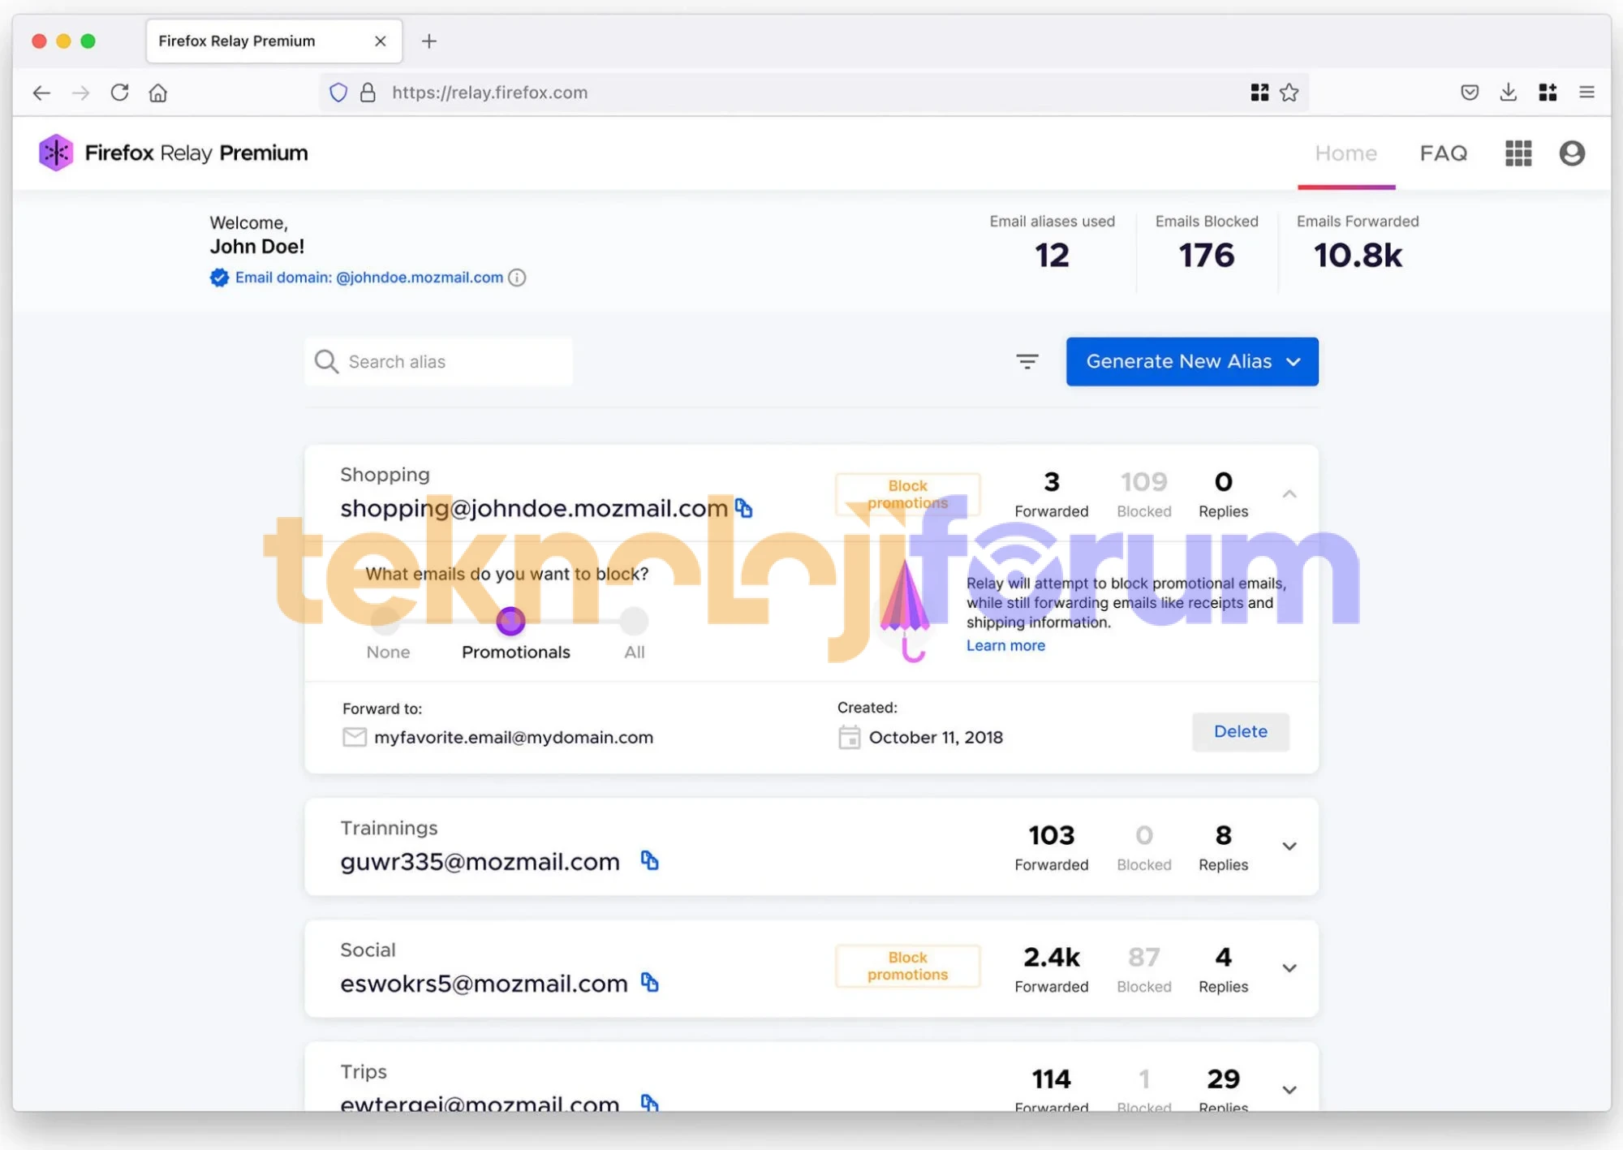Copy the eswokrs5@mozmail.com alias
Screen dimensions: 1623x1150
tap(649, 982)
